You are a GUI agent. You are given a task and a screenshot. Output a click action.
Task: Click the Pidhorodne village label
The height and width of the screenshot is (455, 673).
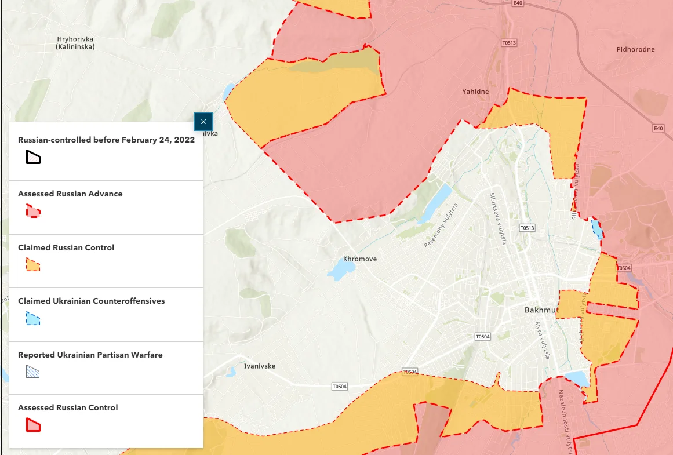tap(635, 49)
